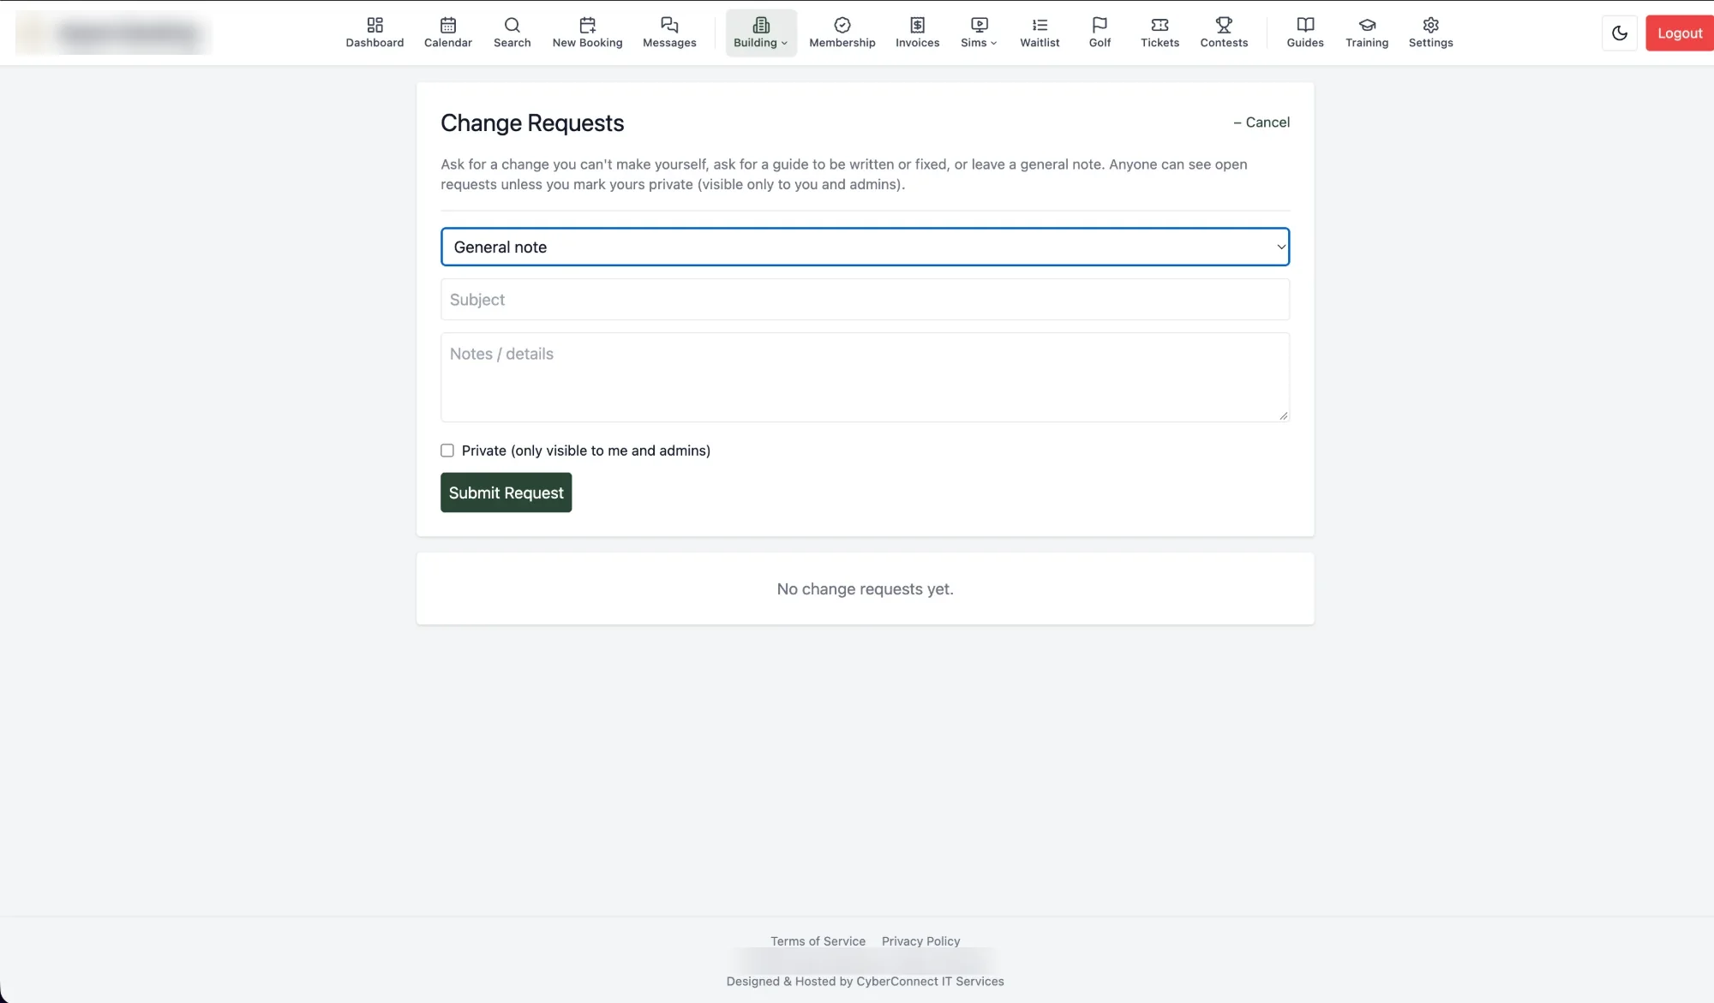The height and width of the screenshot is (1003, 1714).
Task: Focus the Subject input field
Action: click(x=865, y=300)
